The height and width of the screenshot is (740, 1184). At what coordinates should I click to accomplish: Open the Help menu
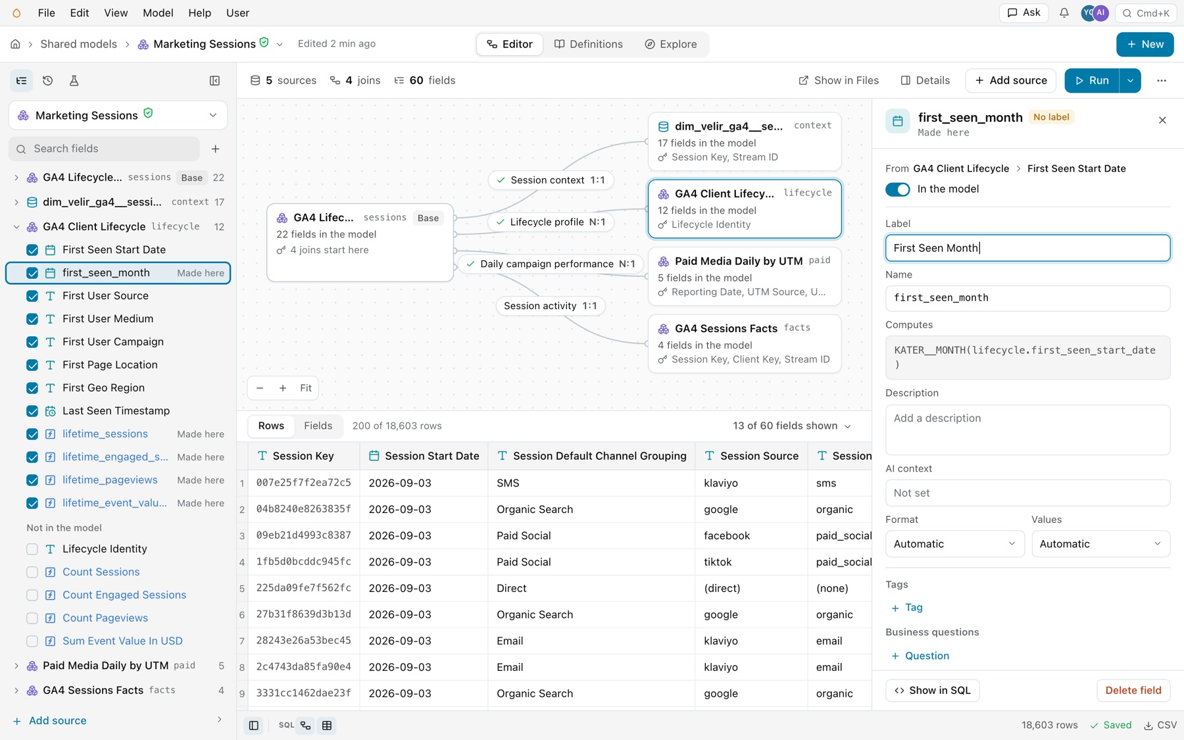[x=199, y=12]
